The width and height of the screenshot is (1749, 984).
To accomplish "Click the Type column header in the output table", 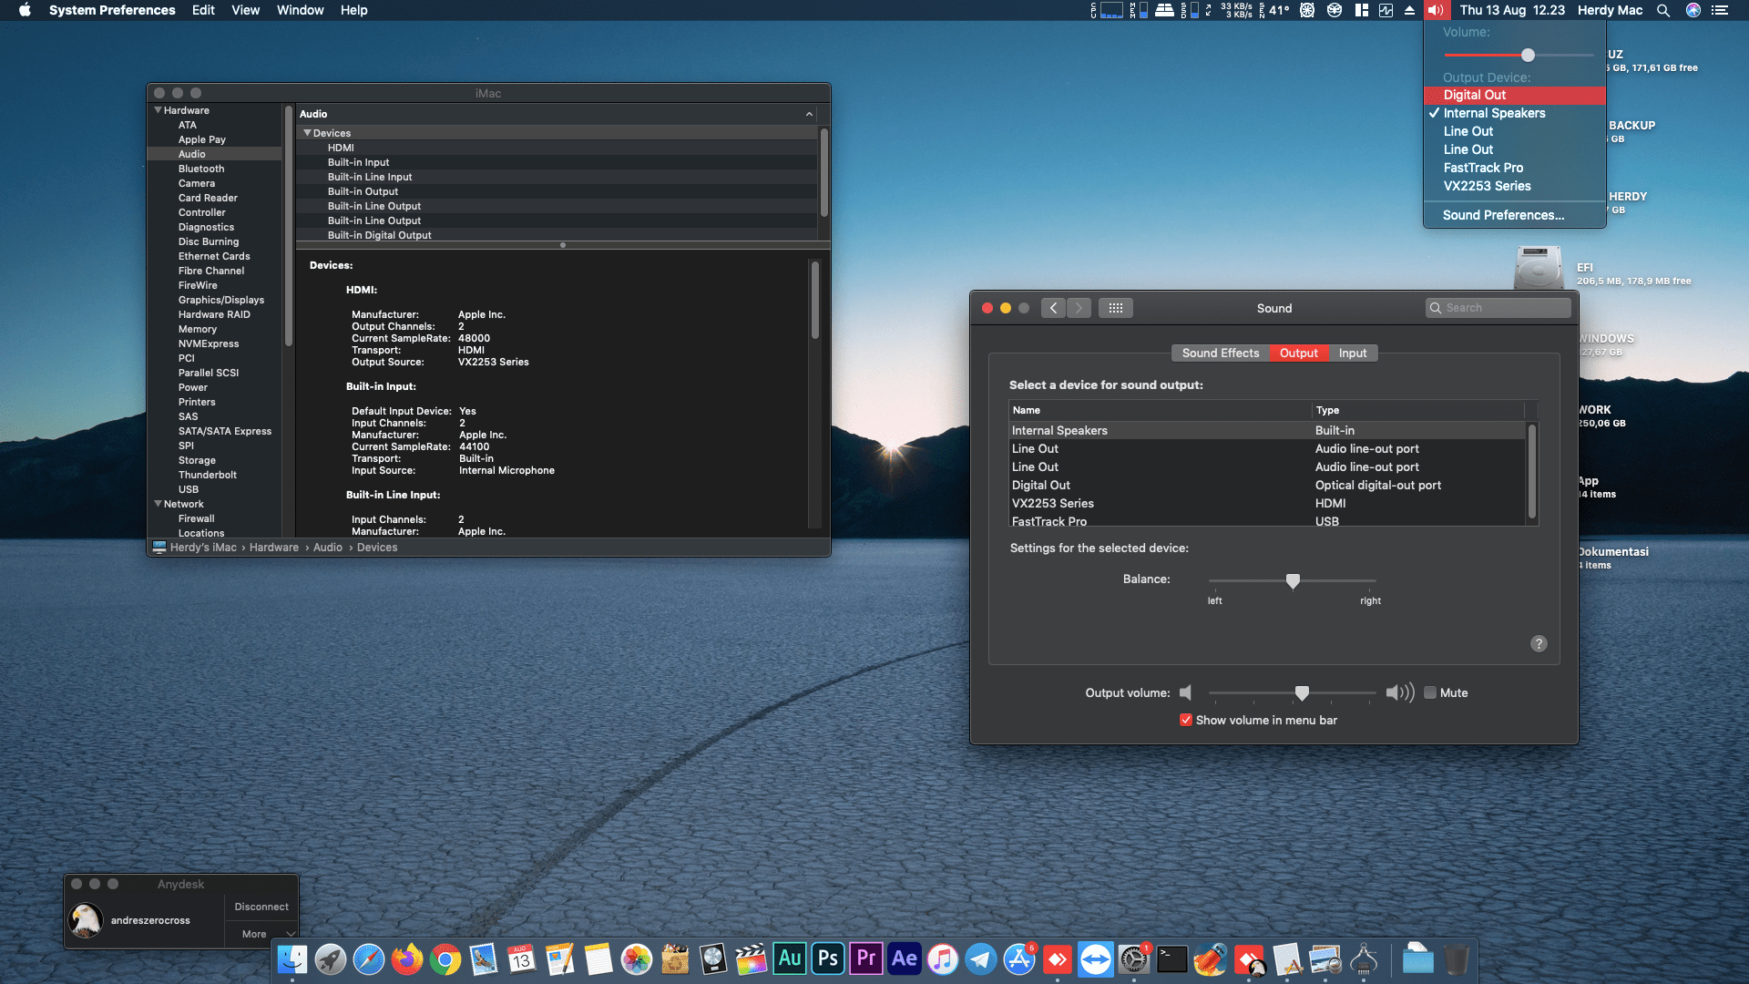I will (1418, 410).
